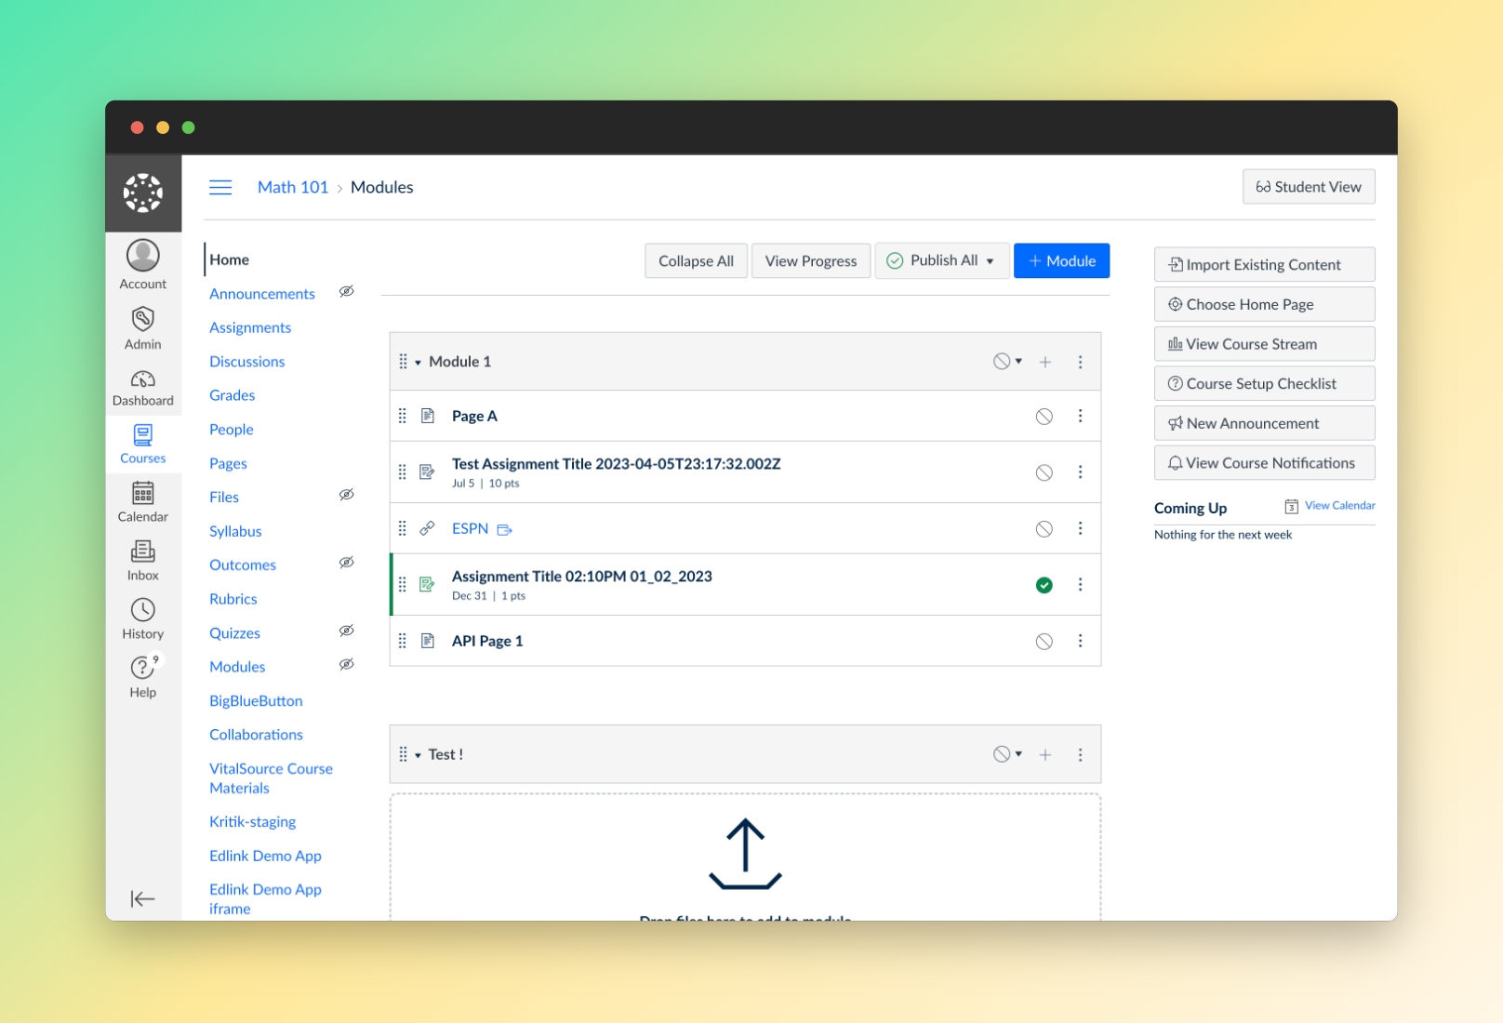Open the View Calendar link
The width and height of the screenshot is (1503, 1023).
[x=1339, y=505]
